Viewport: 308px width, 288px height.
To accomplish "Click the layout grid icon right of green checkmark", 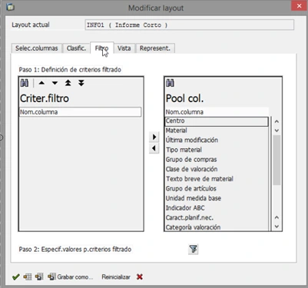I will tap(28, 276).
